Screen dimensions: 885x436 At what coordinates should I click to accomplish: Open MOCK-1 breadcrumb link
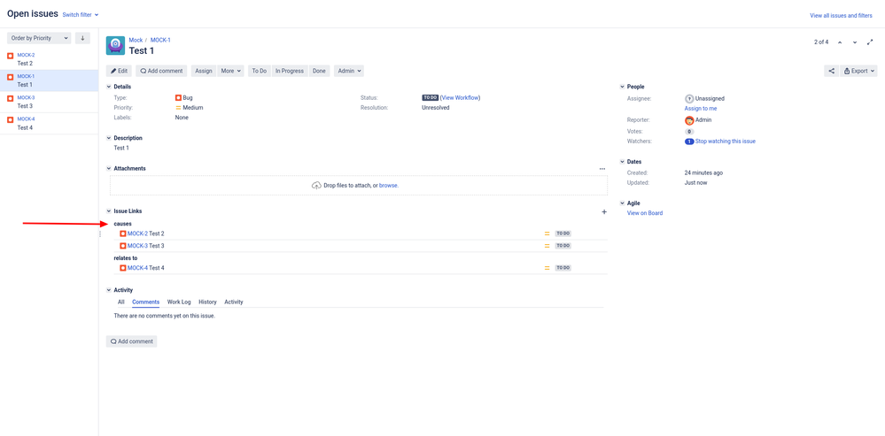click(160, 40)
